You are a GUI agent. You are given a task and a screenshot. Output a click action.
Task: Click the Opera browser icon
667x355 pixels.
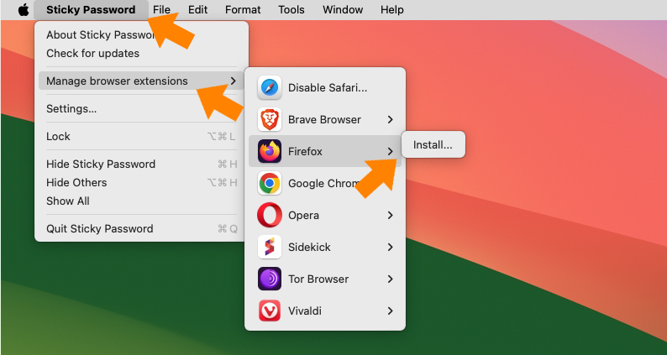point(270,215)
